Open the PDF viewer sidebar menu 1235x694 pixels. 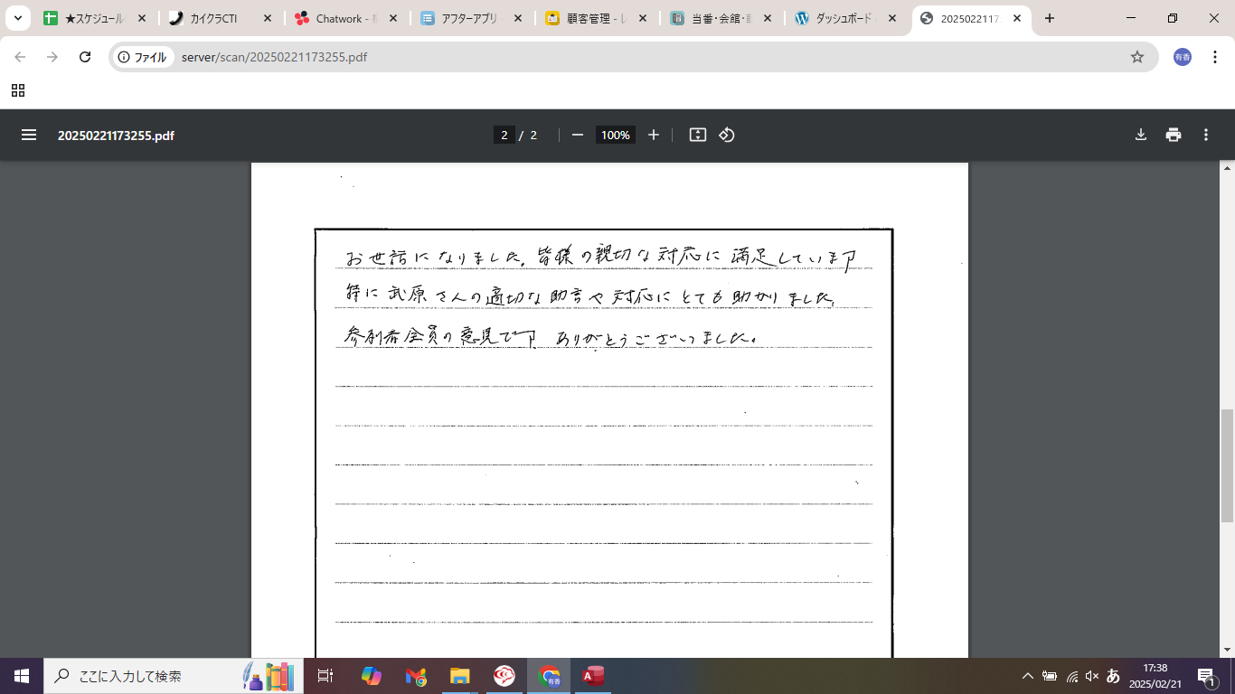[29, 135]
